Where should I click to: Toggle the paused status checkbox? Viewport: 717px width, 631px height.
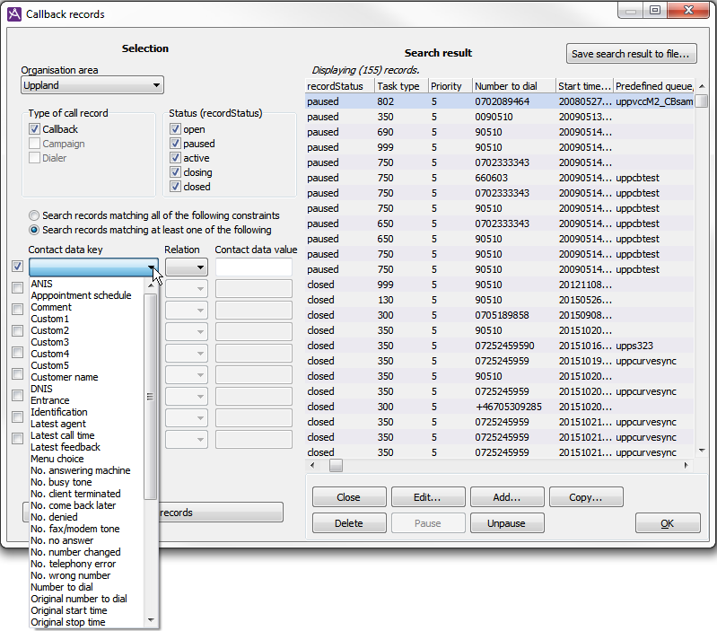(x=175, y=144)
